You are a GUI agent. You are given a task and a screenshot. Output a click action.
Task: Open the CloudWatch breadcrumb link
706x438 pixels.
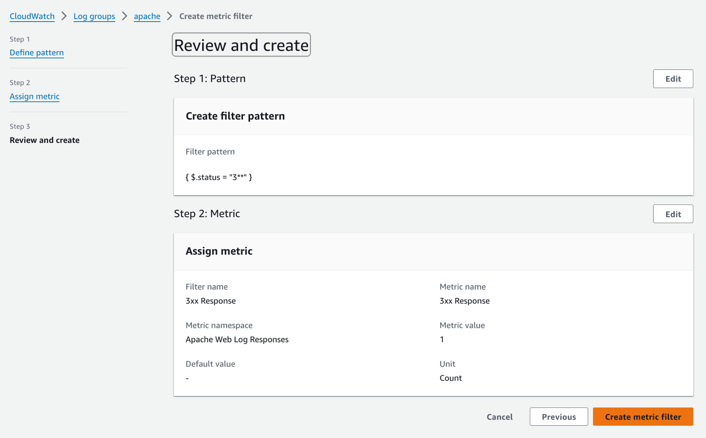[x=32, y=16]
